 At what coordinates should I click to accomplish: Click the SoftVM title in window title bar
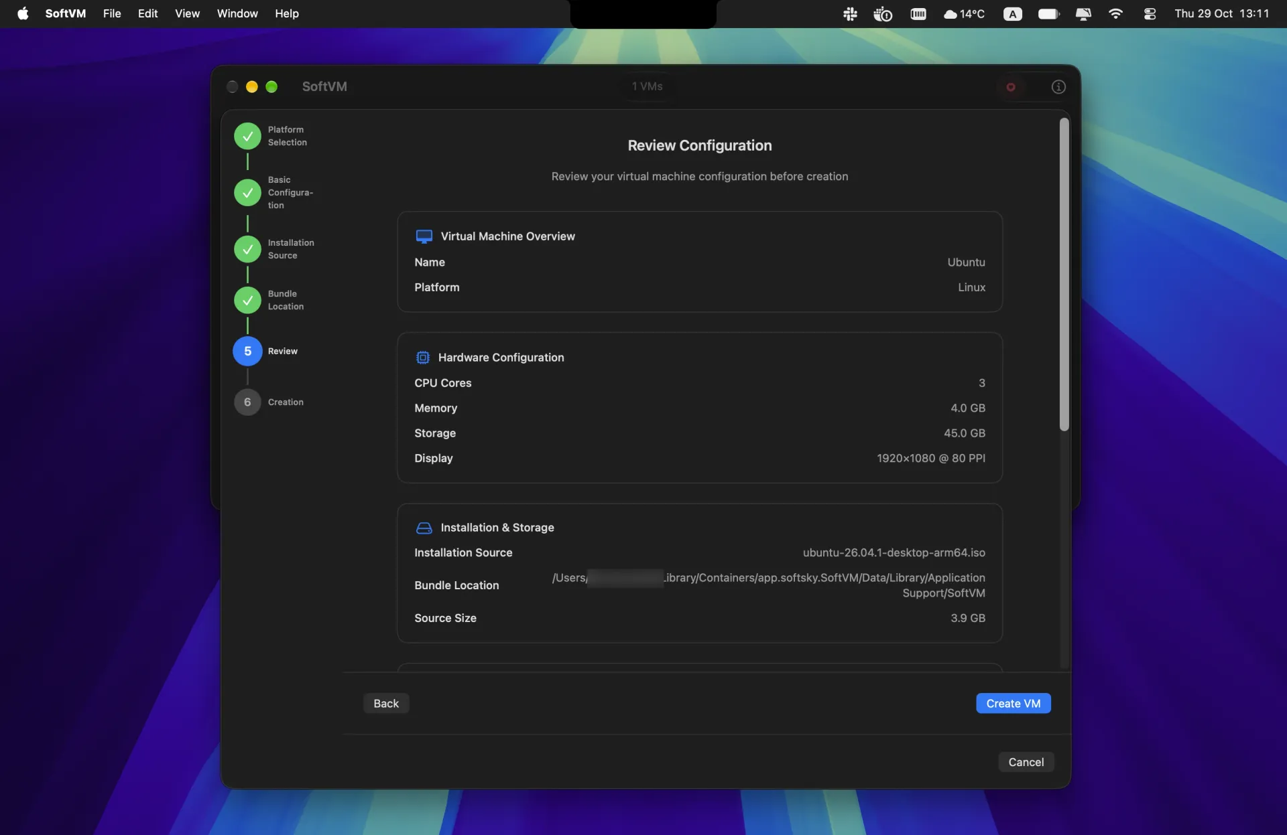[324, 86]
